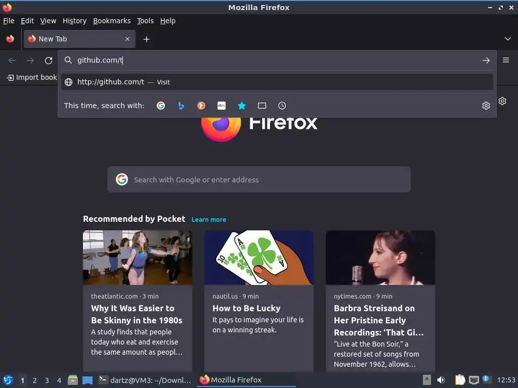Open the Help menu

(x=168, y=21)
